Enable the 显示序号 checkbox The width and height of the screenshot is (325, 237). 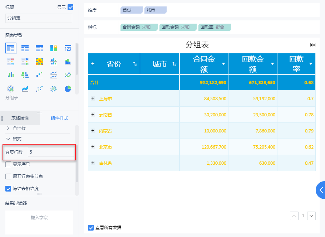[8, 165]
